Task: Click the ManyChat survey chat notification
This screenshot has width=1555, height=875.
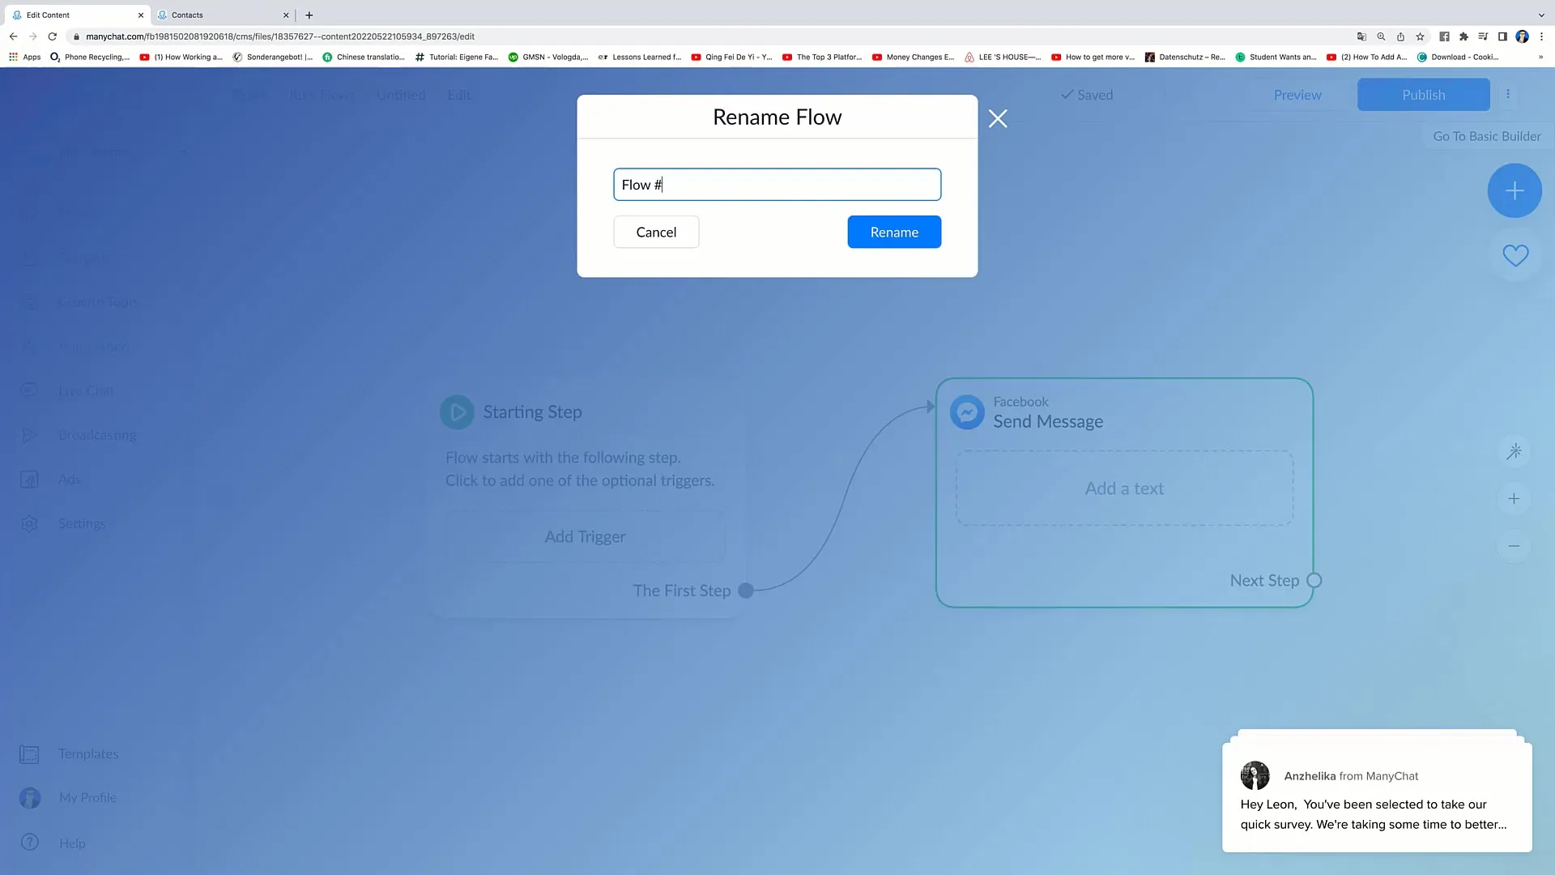Action: pos(1378,794)
